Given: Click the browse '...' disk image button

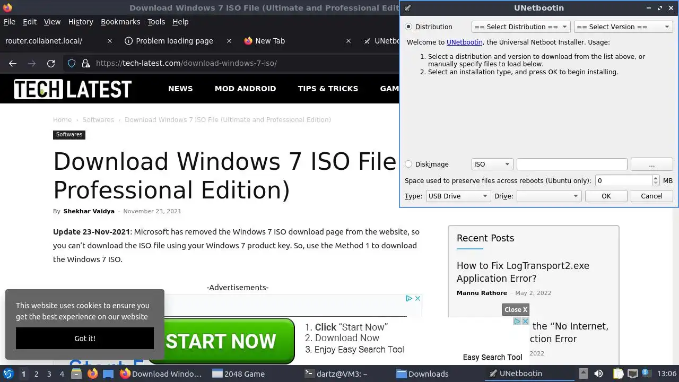Looking at the screenshot, I should [652, 164].
